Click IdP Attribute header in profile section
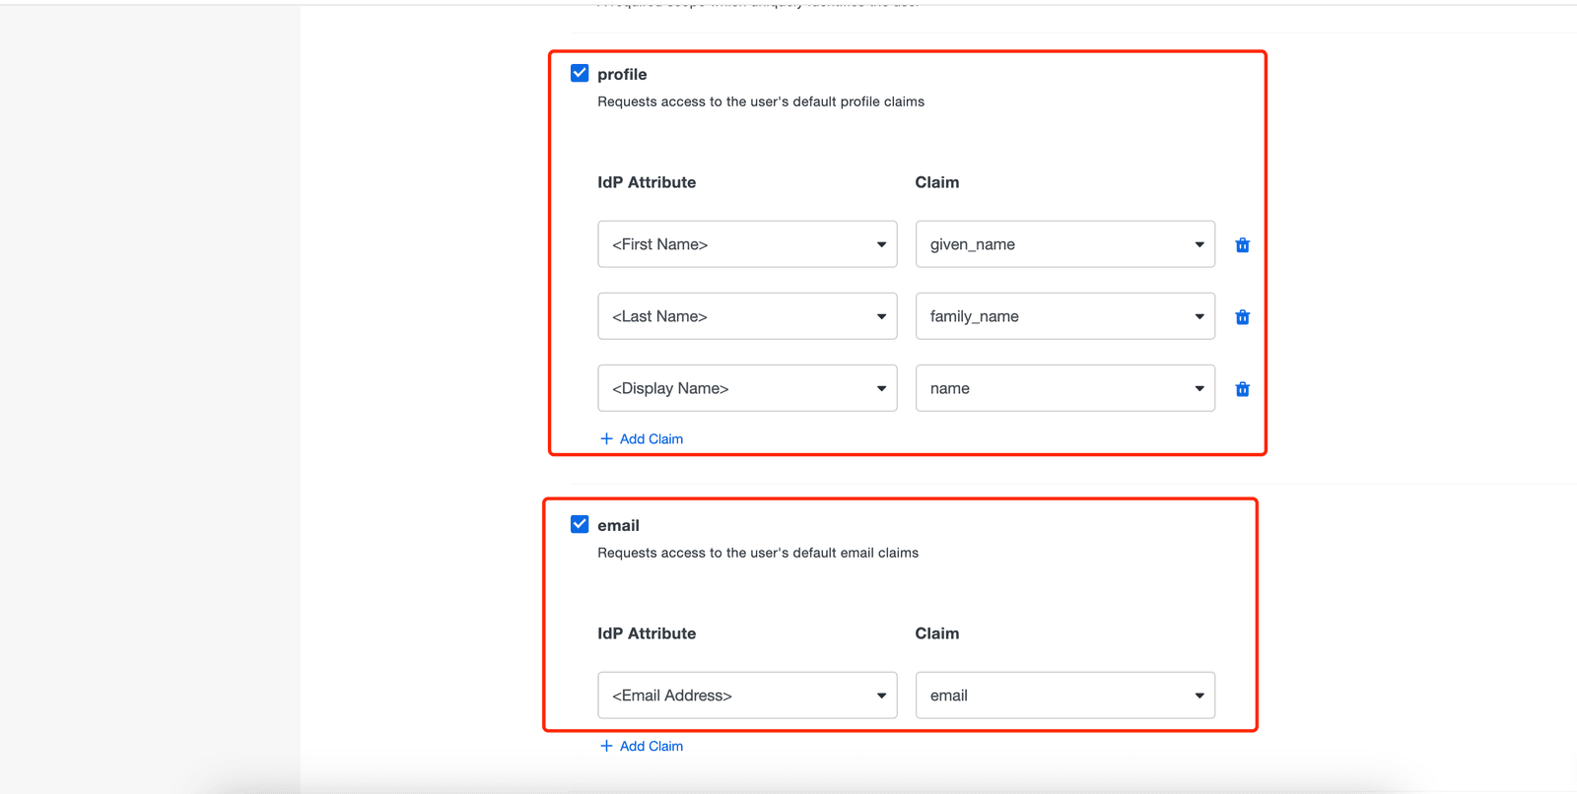Screen dimensions: 1577x794 pyautogui.click(x=647, y=182)
